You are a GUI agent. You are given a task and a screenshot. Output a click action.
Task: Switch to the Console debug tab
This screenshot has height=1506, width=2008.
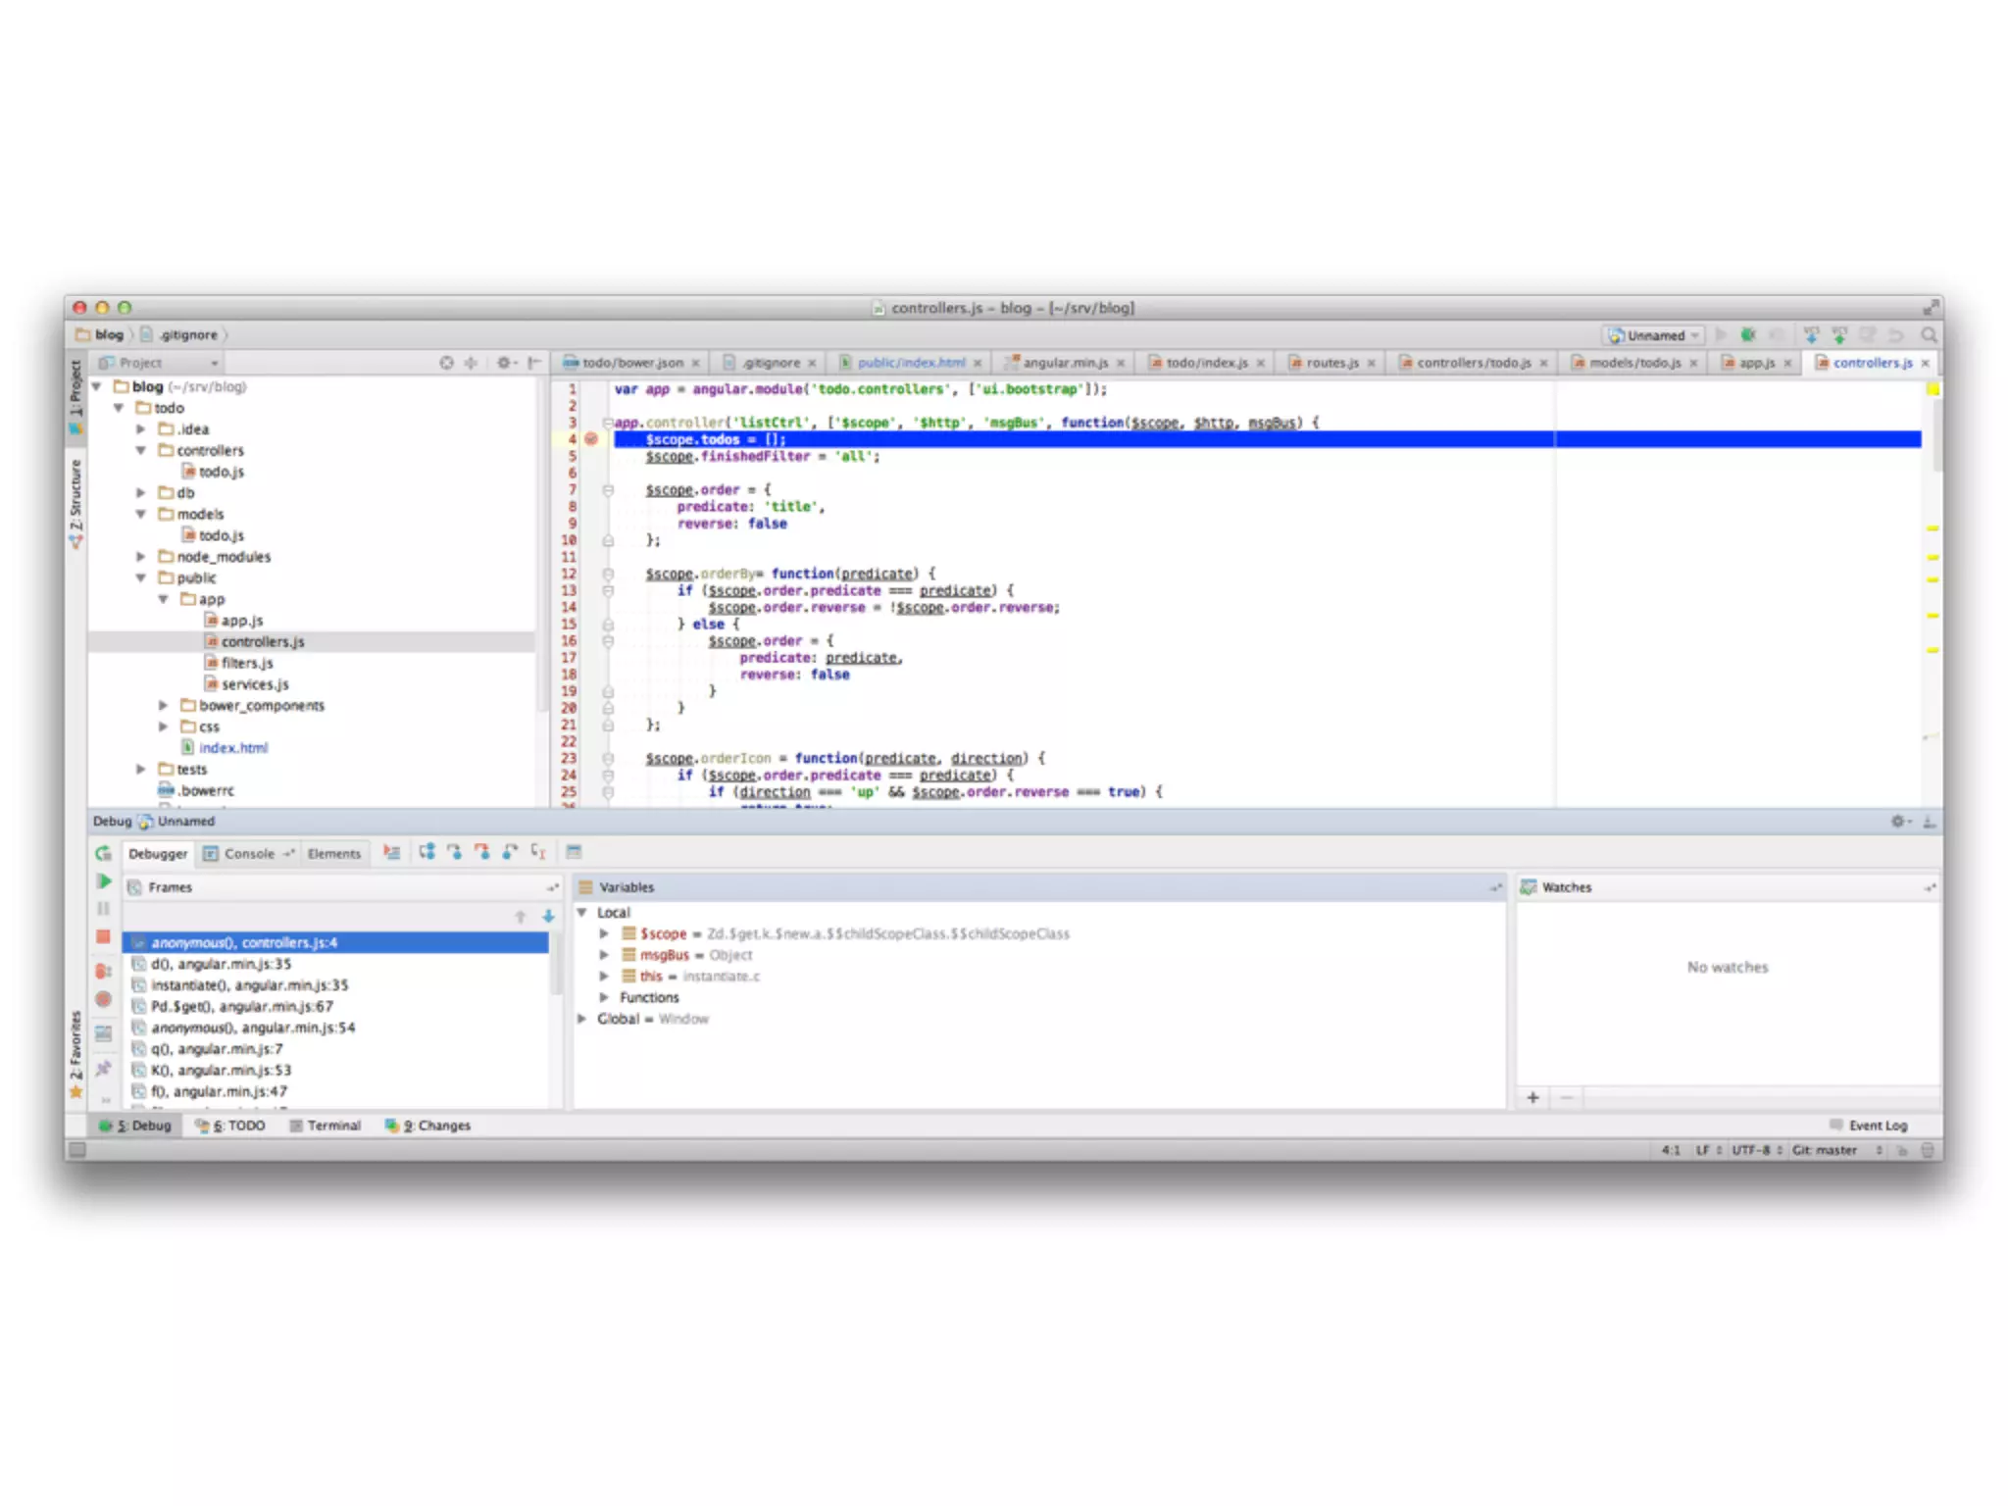coord(249,854)
